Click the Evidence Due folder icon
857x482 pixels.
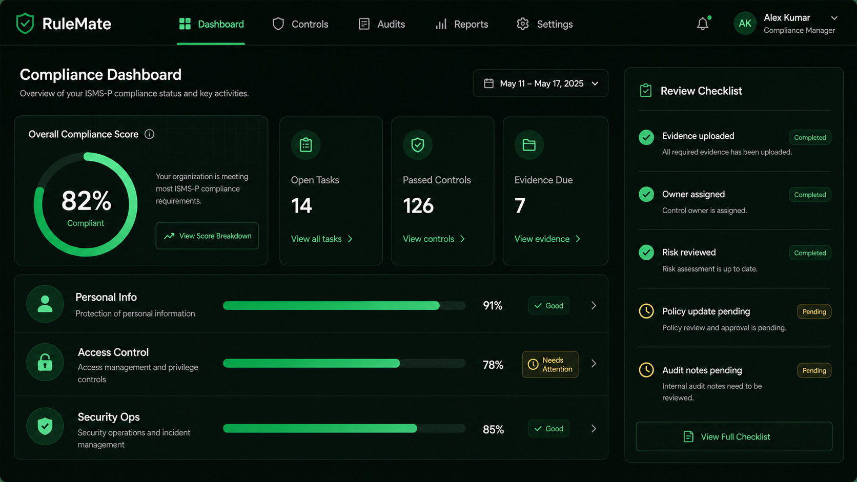point(529,145)
